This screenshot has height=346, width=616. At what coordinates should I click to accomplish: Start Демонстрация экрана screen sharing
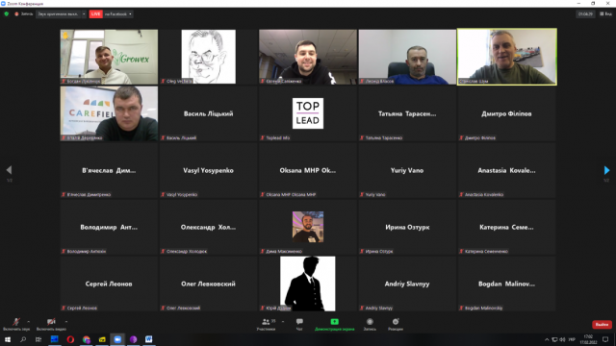coord(334,324)
